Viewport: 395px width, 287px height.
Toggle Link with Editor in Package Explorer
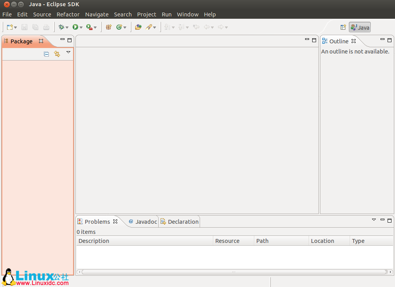(x=57, y=54)
